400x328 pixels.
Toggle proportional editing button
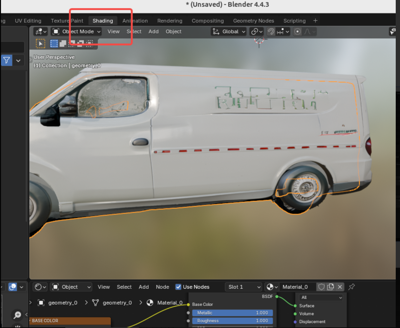click(x=298, y=31)
